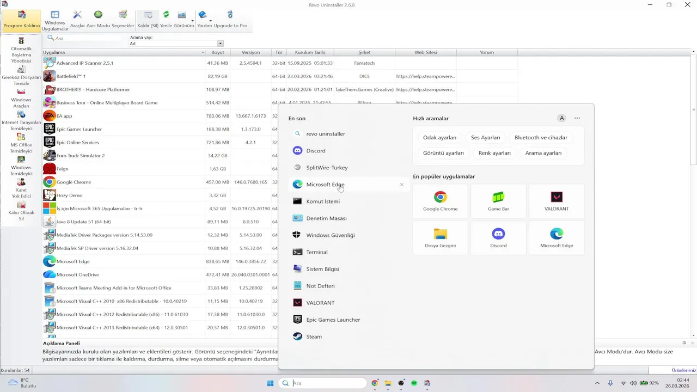Sort by the Kurulum Tarihi column header
Screen dimensions: 697x392
pyautogui.click(x=310, y=52)
